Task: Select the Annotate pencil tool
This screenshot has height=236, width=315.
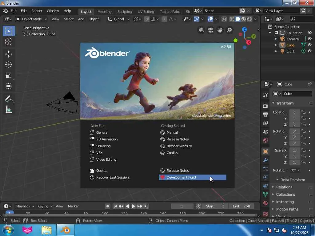Action: click(9, 99)
